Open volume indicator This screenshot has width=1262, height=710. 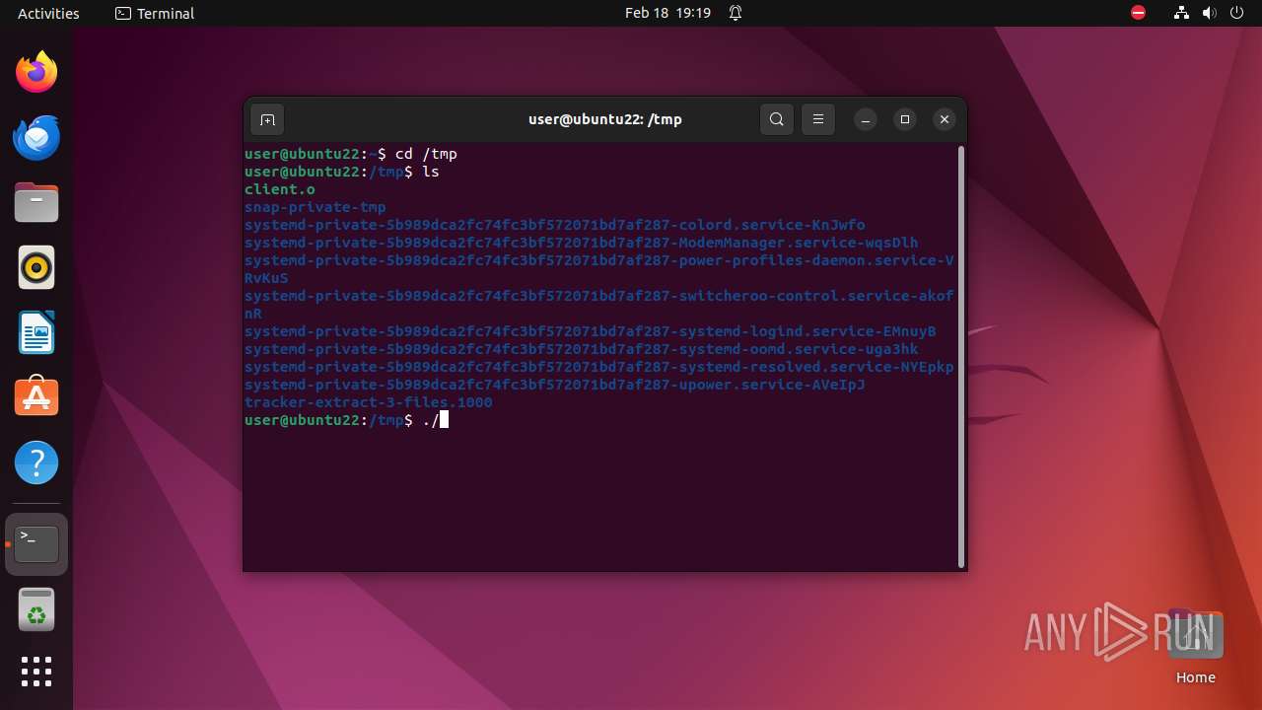(1210, 13)
